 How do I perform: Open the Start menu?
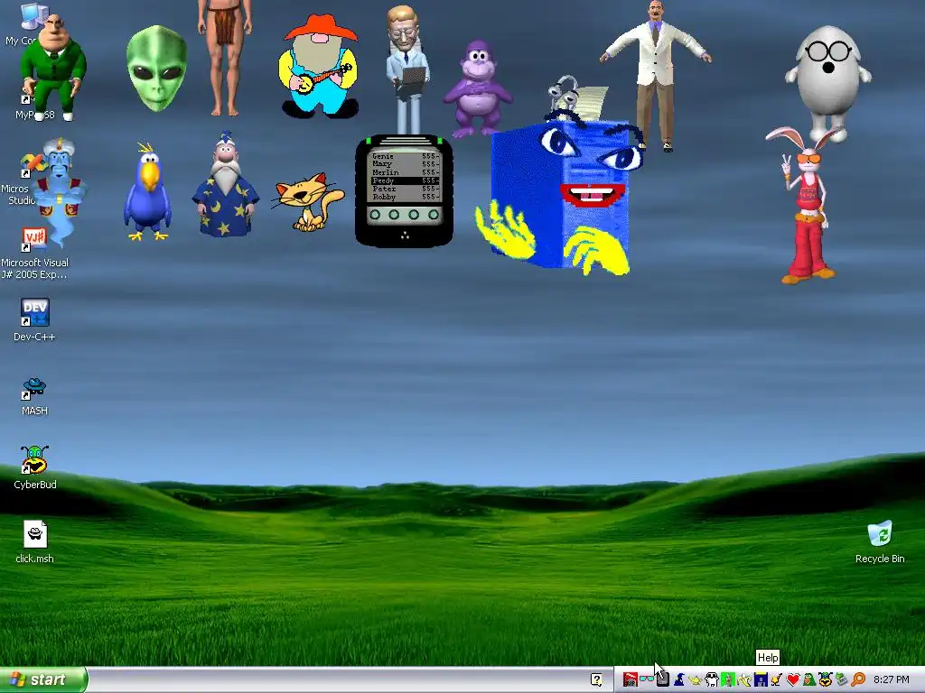point(43,679)
